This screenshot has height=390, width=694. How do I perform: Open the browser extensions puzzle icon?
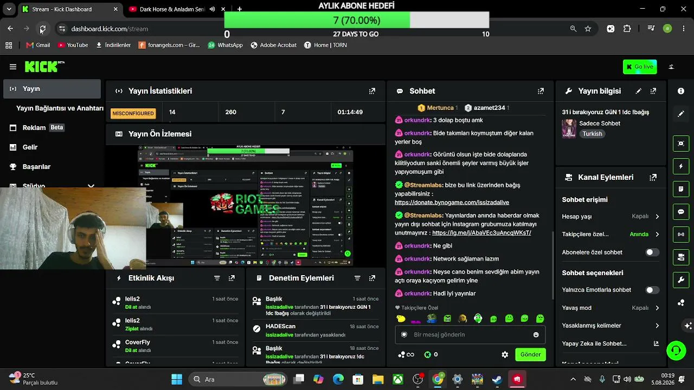pos(627,29)
